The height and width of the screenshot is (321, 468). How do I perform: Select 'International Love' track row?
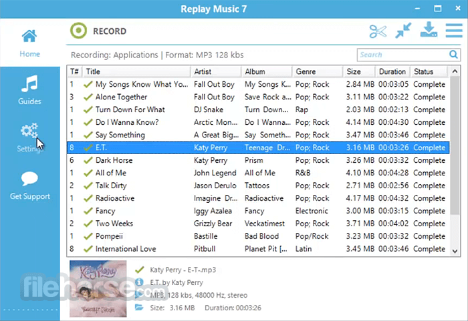click(x=258, y=249)
